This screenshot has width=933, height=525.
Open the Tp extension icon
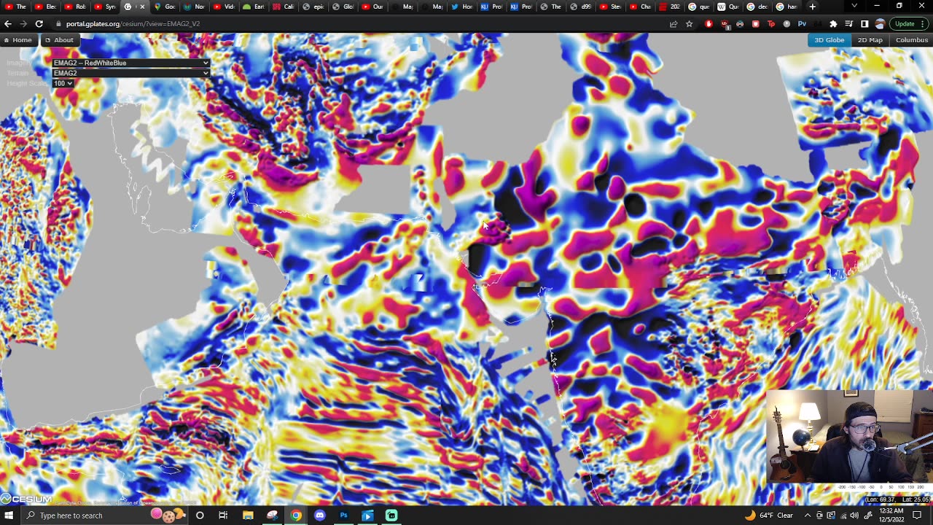pyautogui.click(x=770, y=23)
